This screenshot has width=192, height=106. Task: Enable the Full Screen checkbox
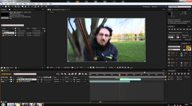click(183, 40)
